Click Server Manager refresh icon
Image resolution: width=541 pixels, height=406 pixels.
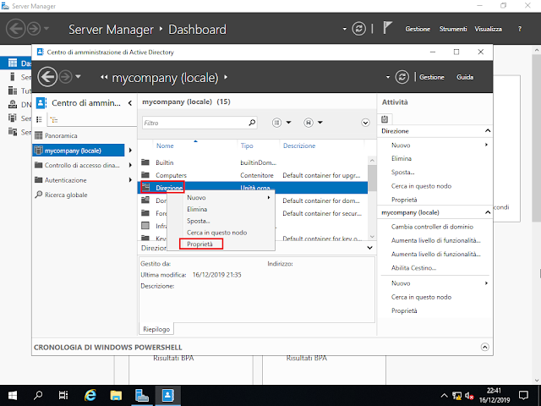tap(358, 29)
